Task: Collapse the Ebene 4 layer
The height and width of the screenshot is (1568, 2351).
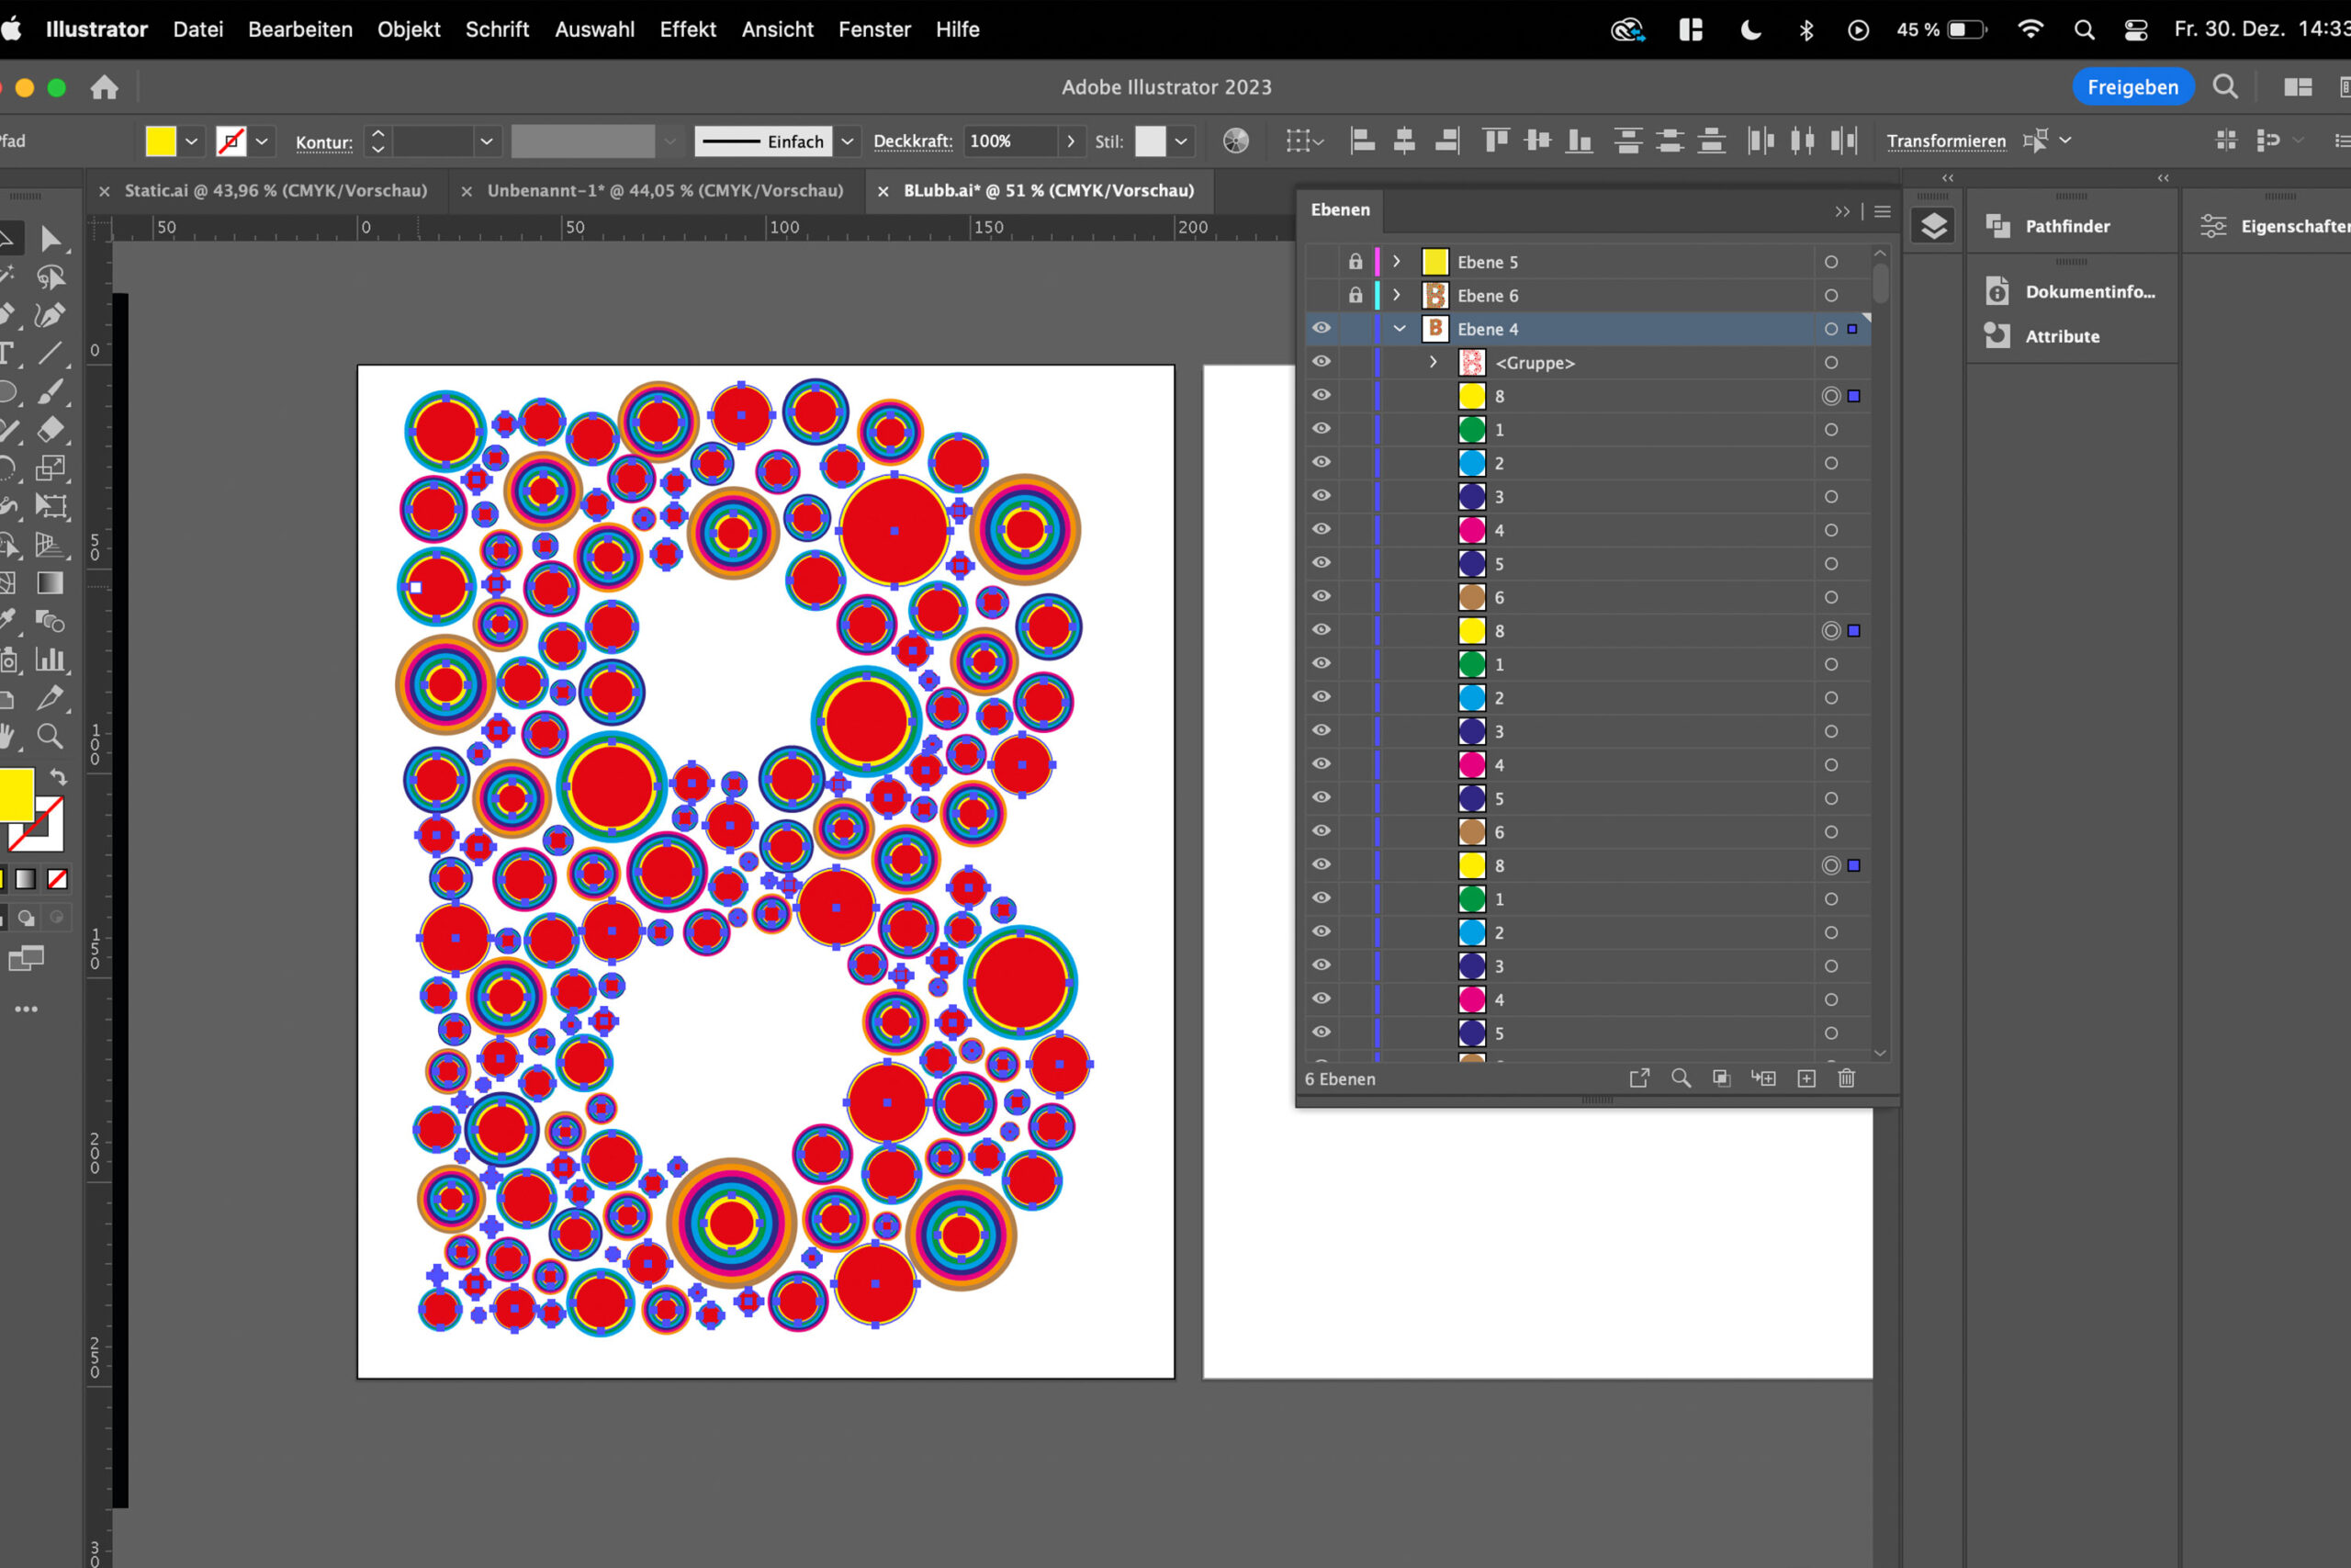Action: [1399, 328]
